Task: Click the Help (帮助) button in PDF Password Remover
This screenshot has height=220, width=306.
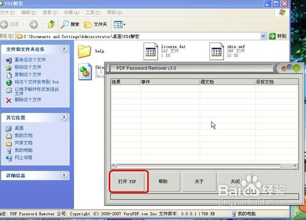Action: (163, 182)
